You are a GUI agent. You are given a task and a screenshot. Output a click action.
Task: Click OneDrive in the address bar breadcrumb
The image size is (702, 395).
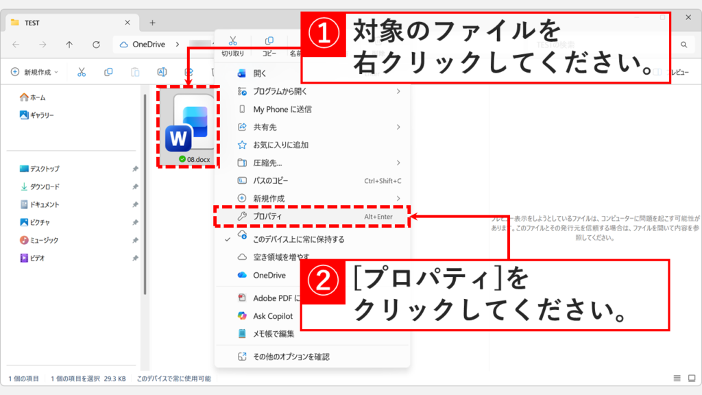[149, 45]
